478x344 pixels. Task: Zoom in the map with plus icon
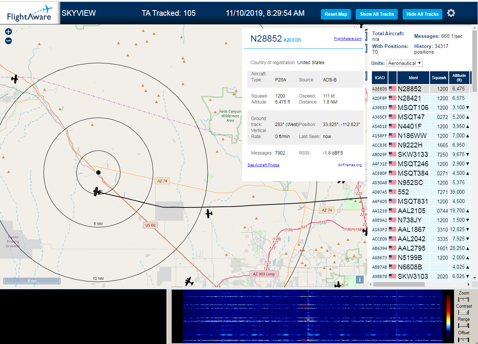click(x=8, y=32)
